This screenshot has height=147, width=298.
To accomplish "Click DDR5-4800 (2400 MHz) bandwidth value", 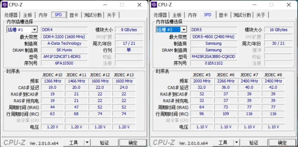I will [214, 37].
